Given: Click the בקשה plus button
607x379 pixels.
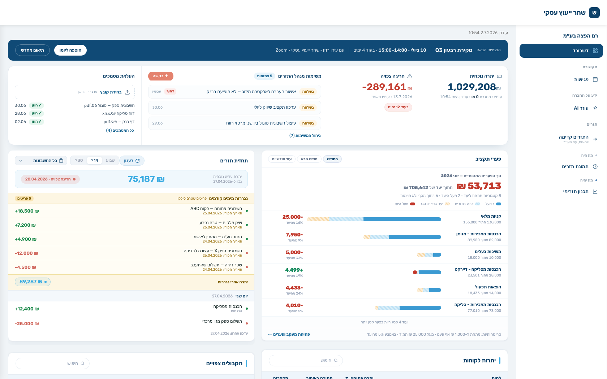Looking at the screenshot, I should pyautogui.click(x=161, y=76).
